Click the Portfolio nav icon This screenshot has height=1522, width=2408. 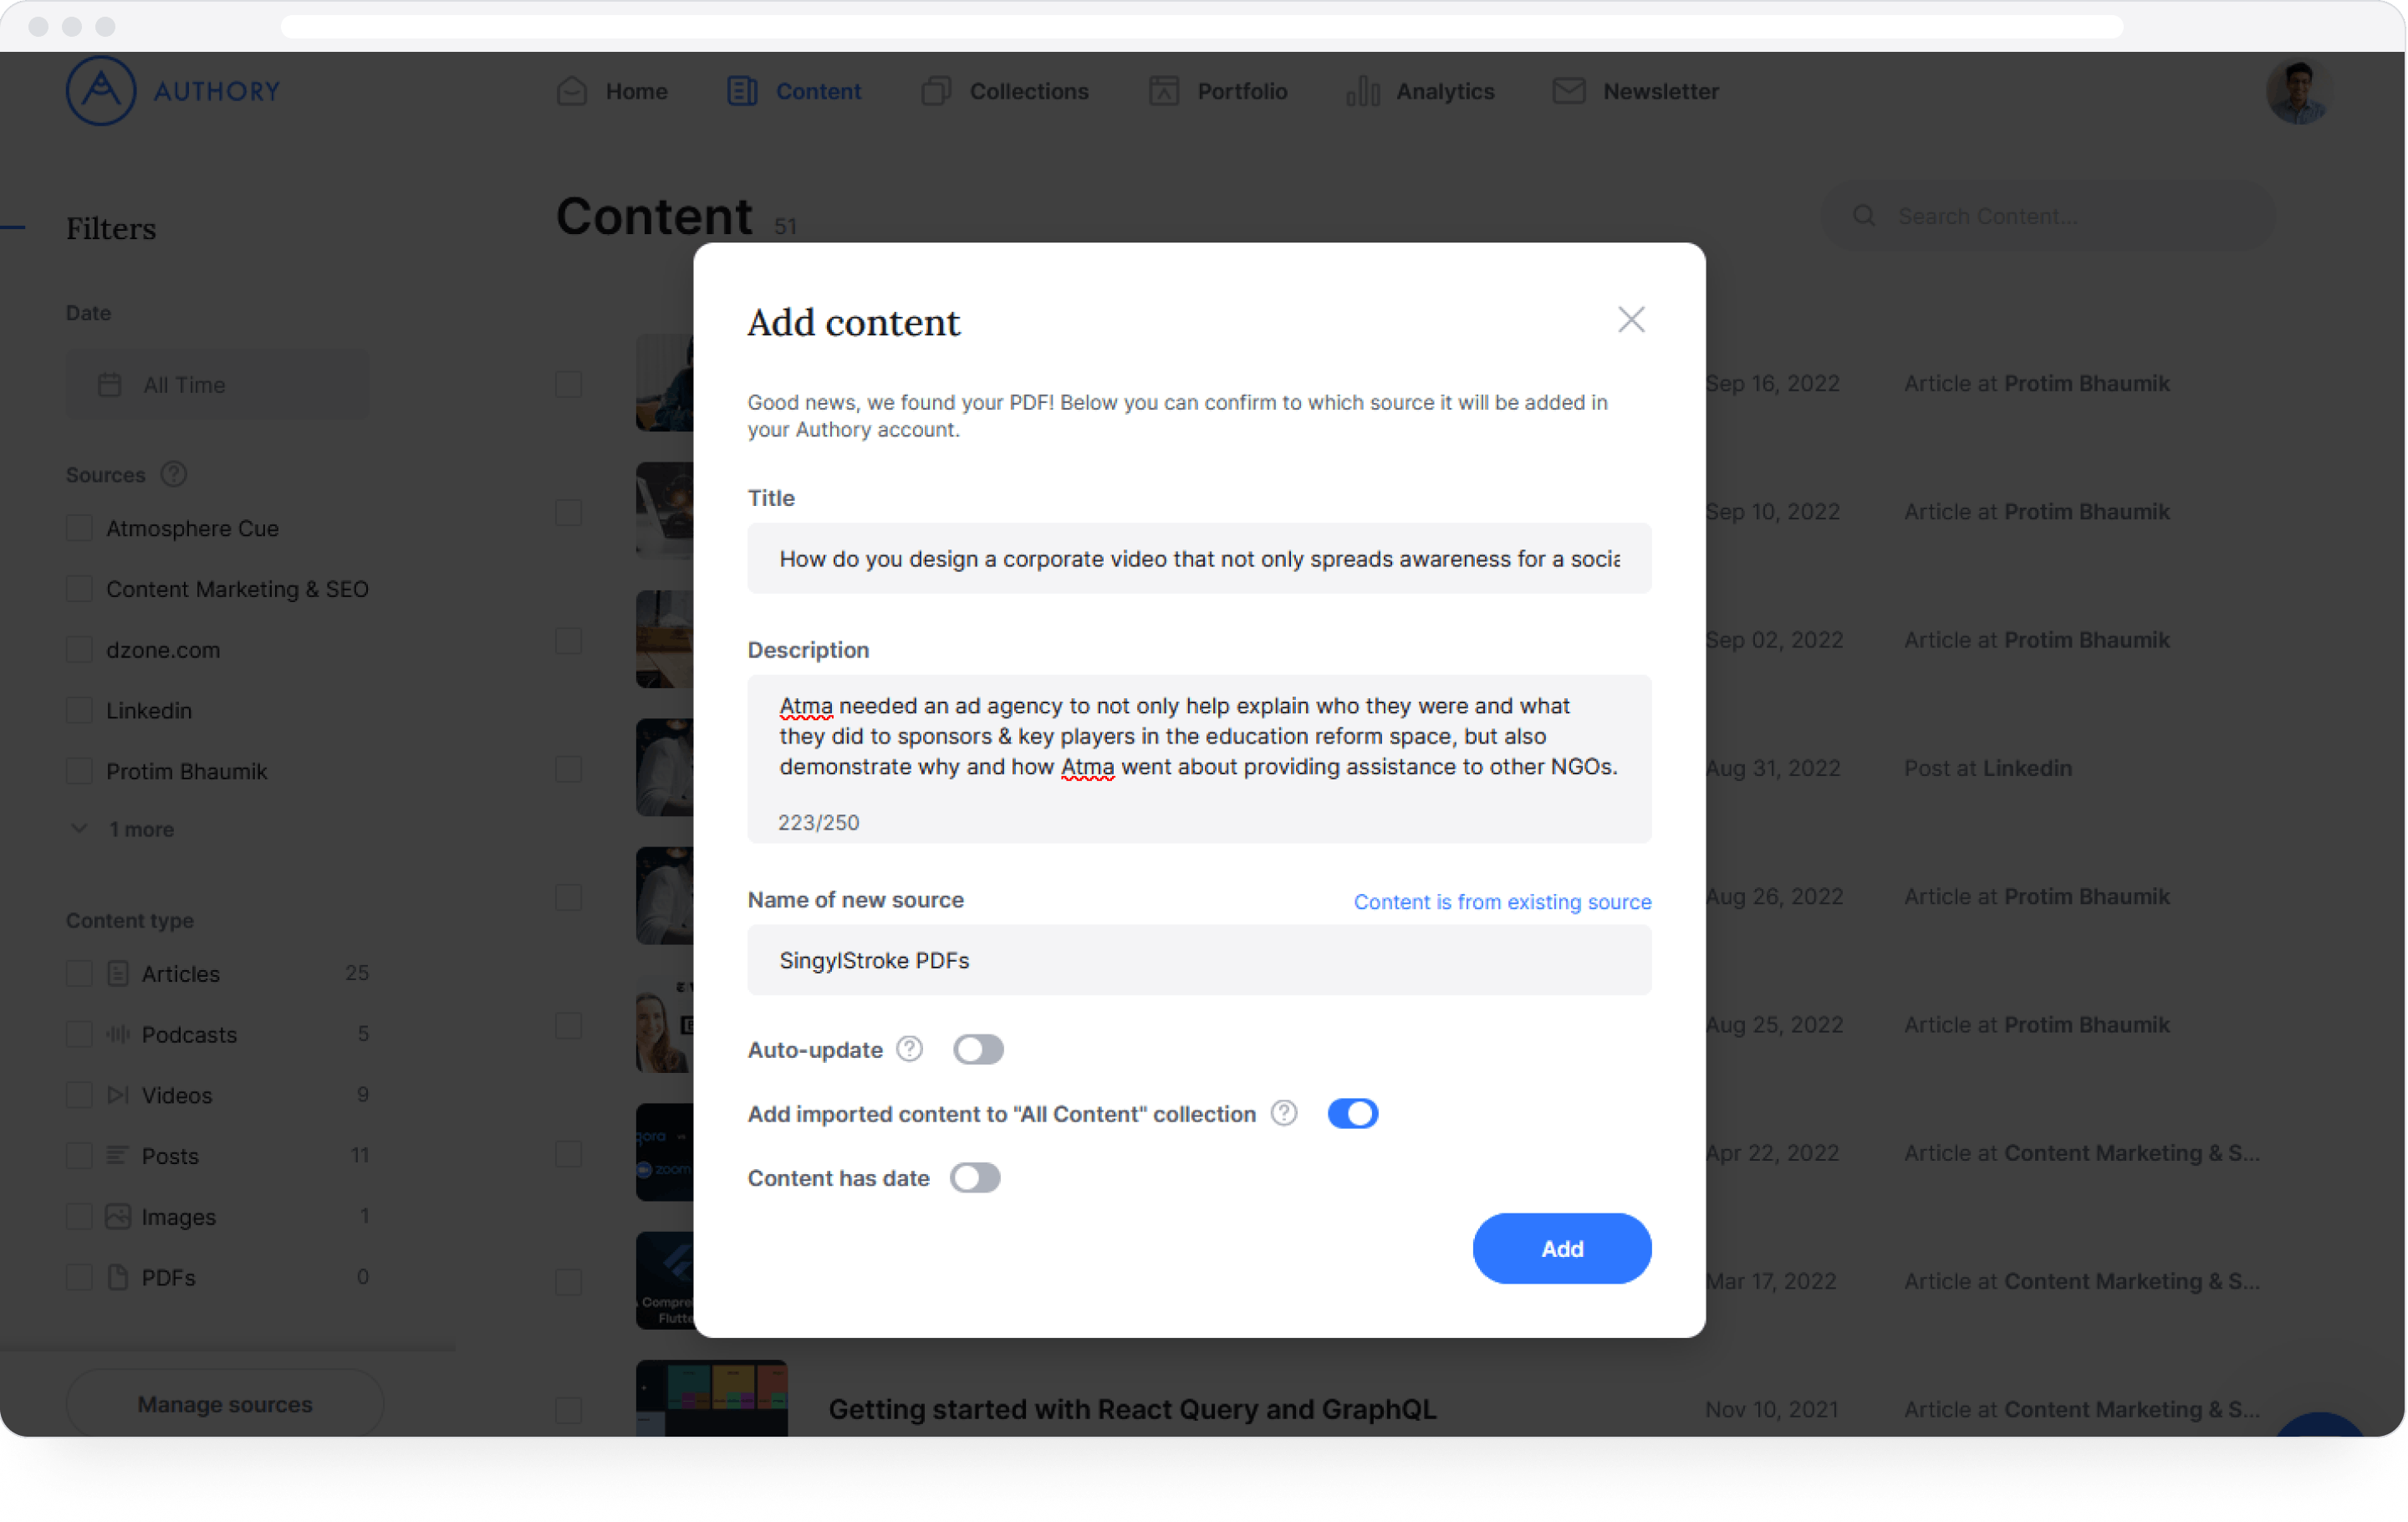click(1164, 91)
